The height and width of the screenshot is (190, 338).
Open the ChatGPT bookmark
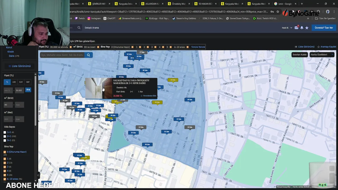point(110,18)
